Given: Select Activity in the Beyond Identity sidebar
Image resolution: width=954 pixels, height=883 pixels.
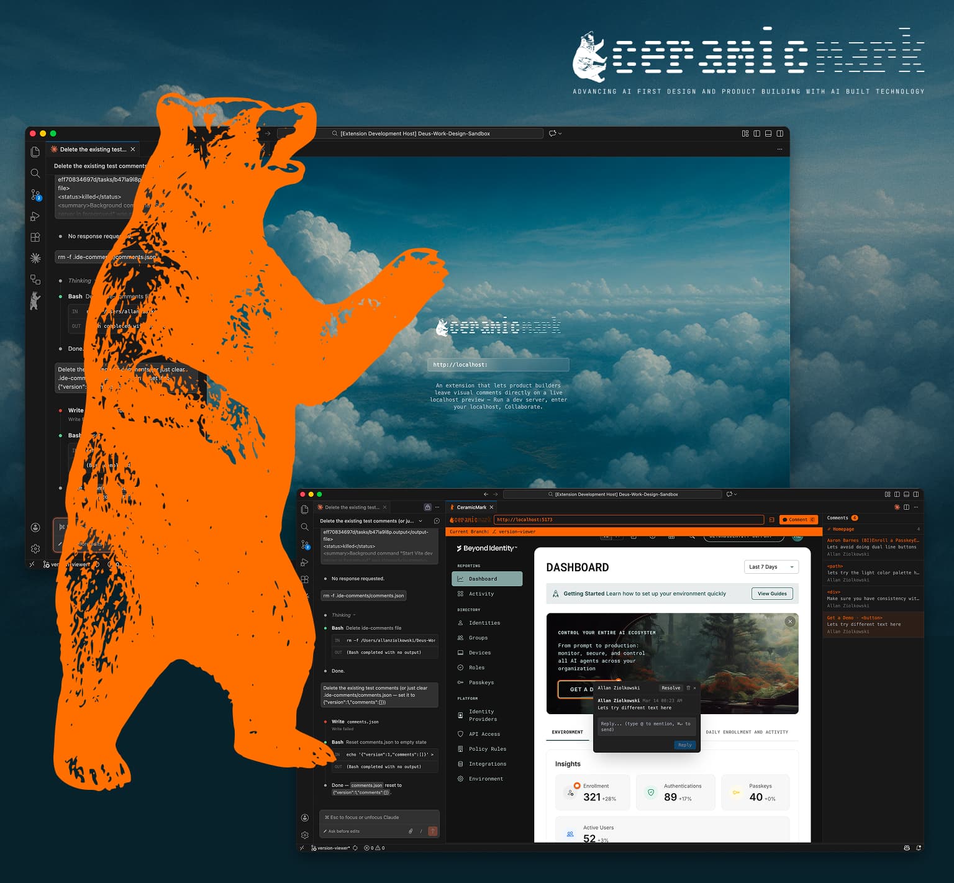Looking at the screenshot, I should tap(481, 594).
